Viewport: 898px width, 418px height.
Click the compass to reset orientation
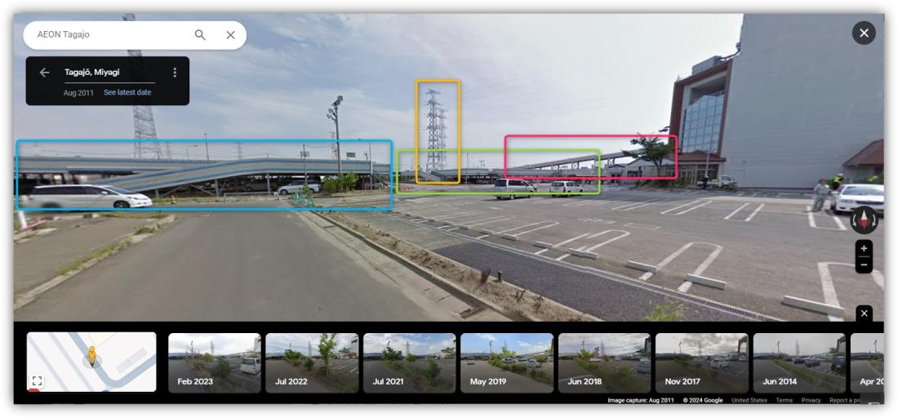click(864, 220)
